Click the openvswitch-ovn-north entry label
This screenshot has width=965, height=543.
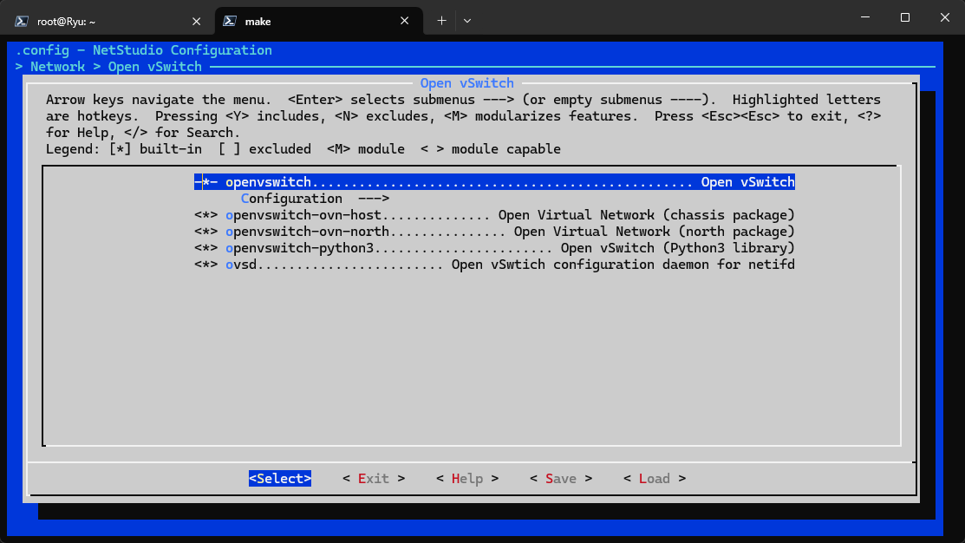click(x=307, y=232)
